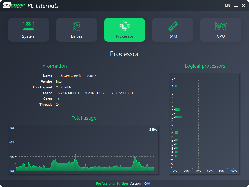Screen dimensions: 249x187
Task: Click the Threads value 24
Action: [58, 105]
